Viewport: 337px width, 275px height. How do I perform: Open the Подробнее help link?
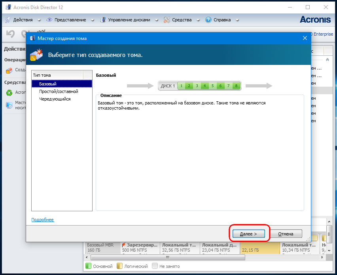click(x=42, y=220)
